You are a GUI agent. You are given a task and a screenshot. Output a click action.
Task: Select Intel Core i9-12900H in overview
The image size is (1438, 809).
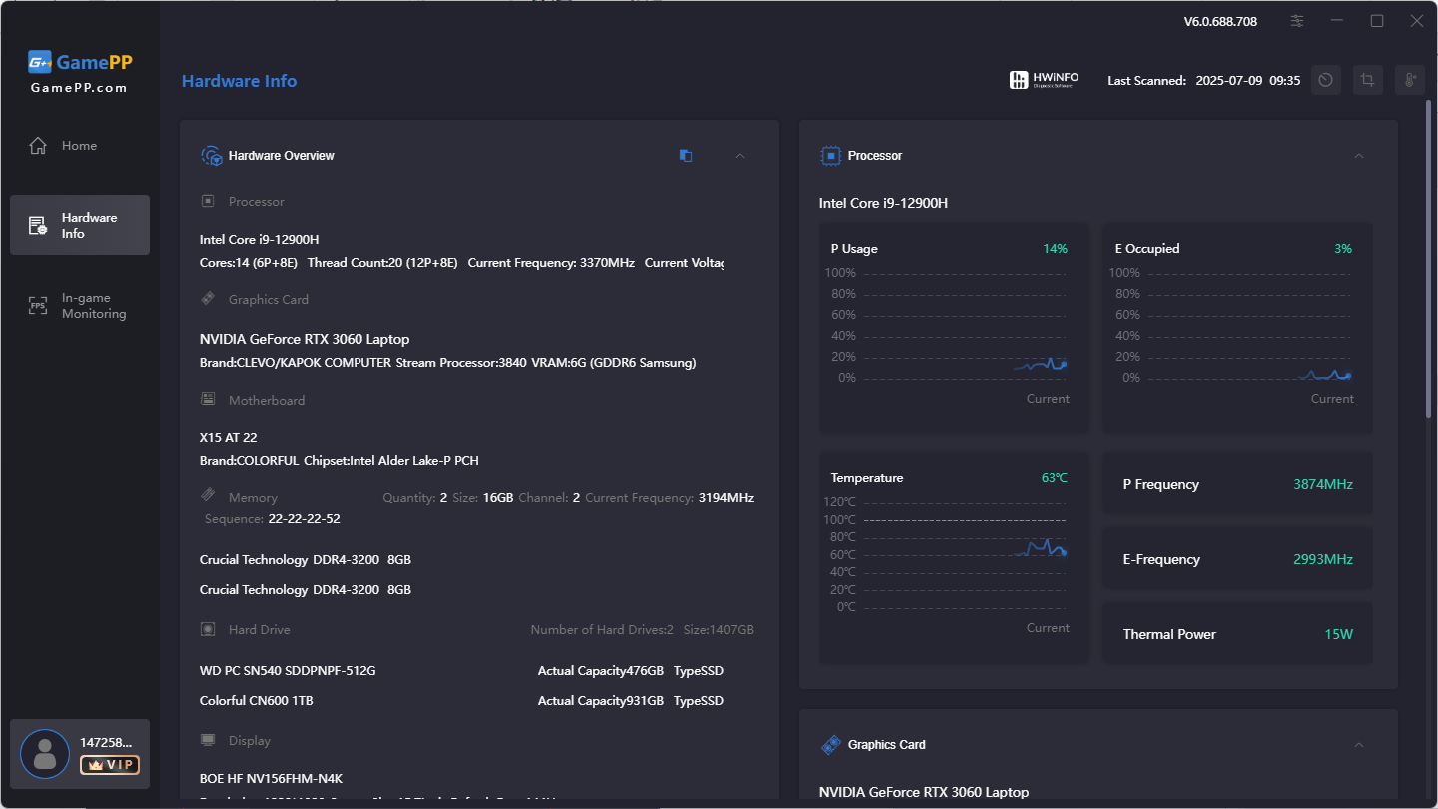[260, 240]
